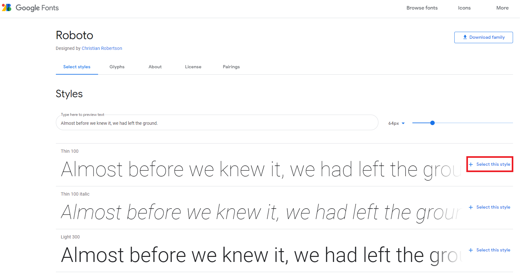Click plus icon for Thin 100 italic

471,207
